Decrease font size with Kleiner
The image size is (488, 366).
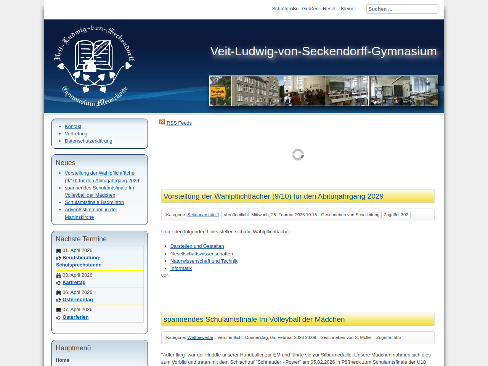point(348,9)
